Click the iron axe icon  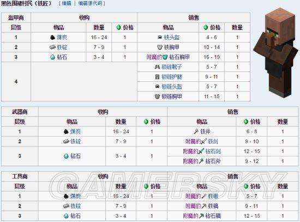[196, 131]
